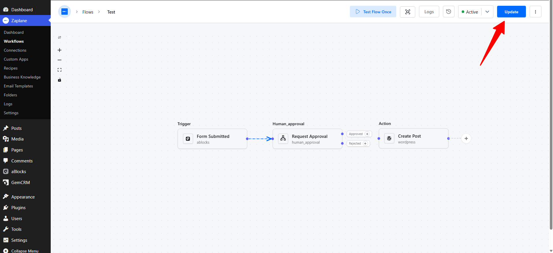553x253 pixels.
Task: Open the three-dot more options menu
Action: tap(535, 12)
